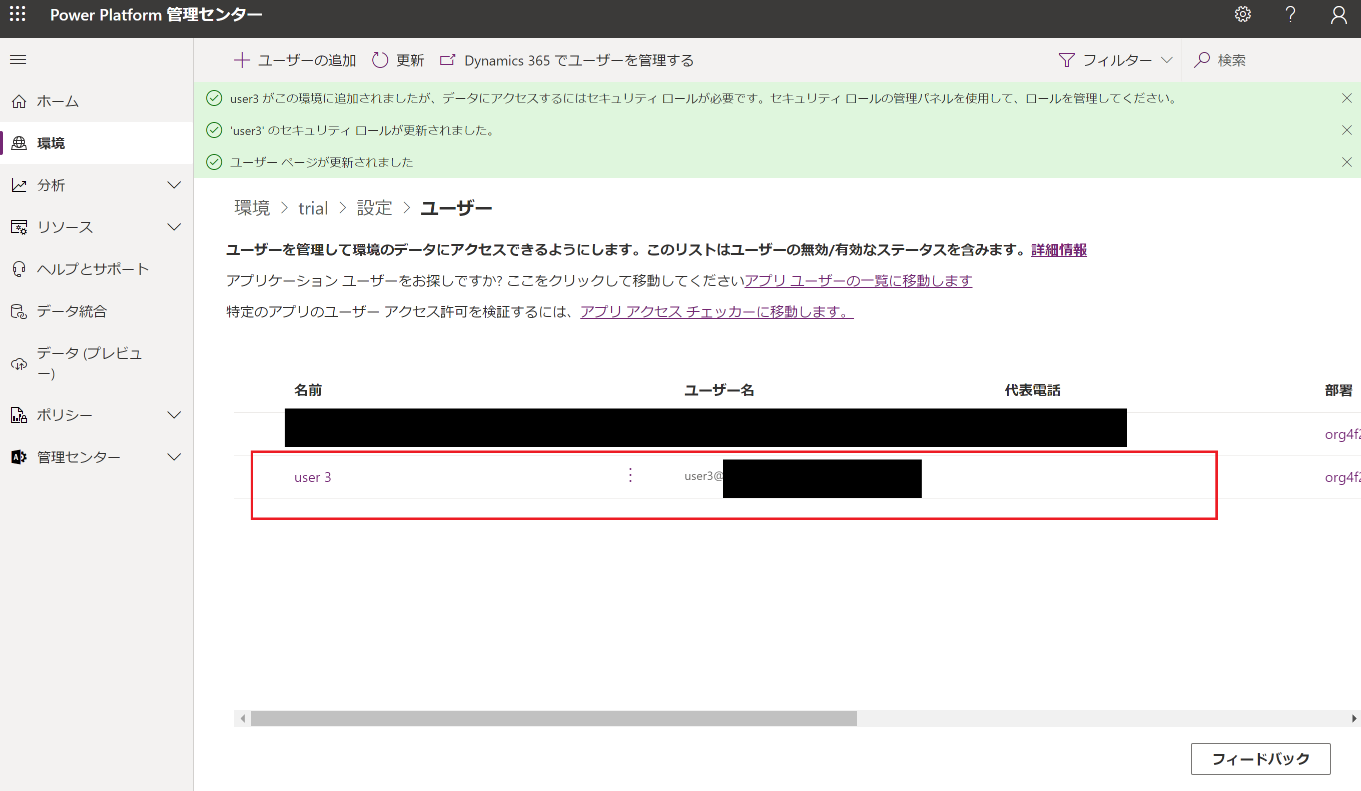Image resolution: width=1361 pixels, height=791 pixels.
Task: Open the help question mark icon
Action: (x=1290, y=14)
